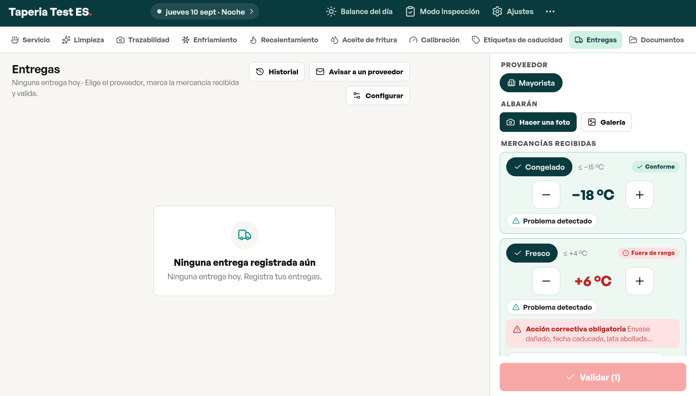Click the −18 °C temperature value

tap(593, 195)
